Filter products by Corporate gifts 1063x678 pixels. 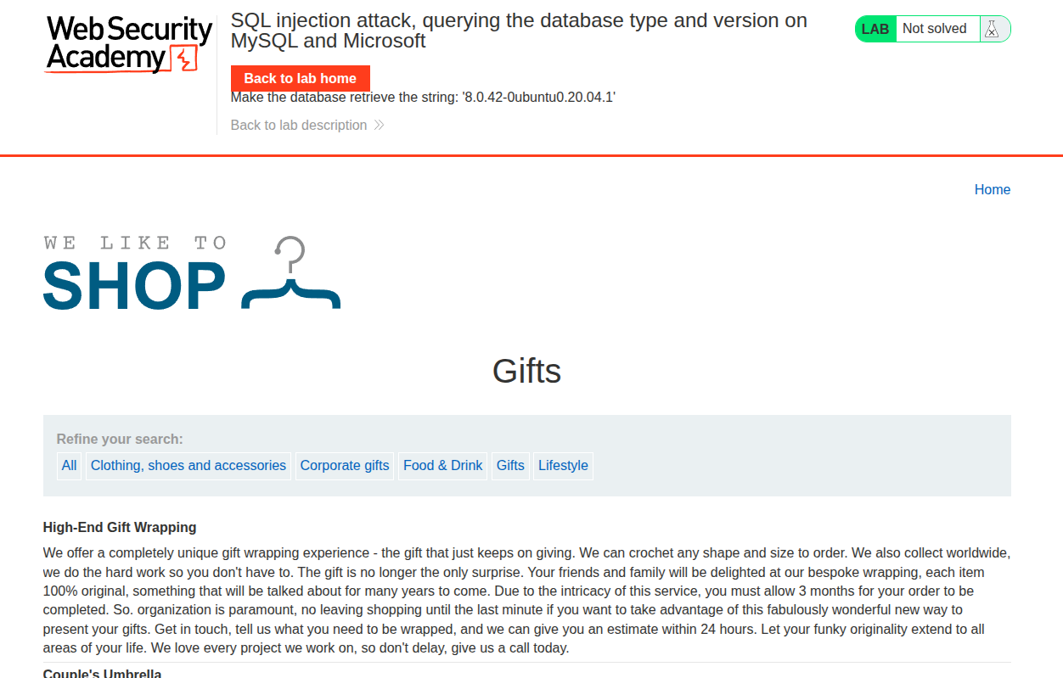click(345, 466)
